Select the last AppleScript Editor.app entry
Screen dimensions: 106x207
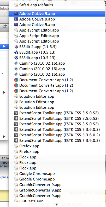click(x=57, y=41)
